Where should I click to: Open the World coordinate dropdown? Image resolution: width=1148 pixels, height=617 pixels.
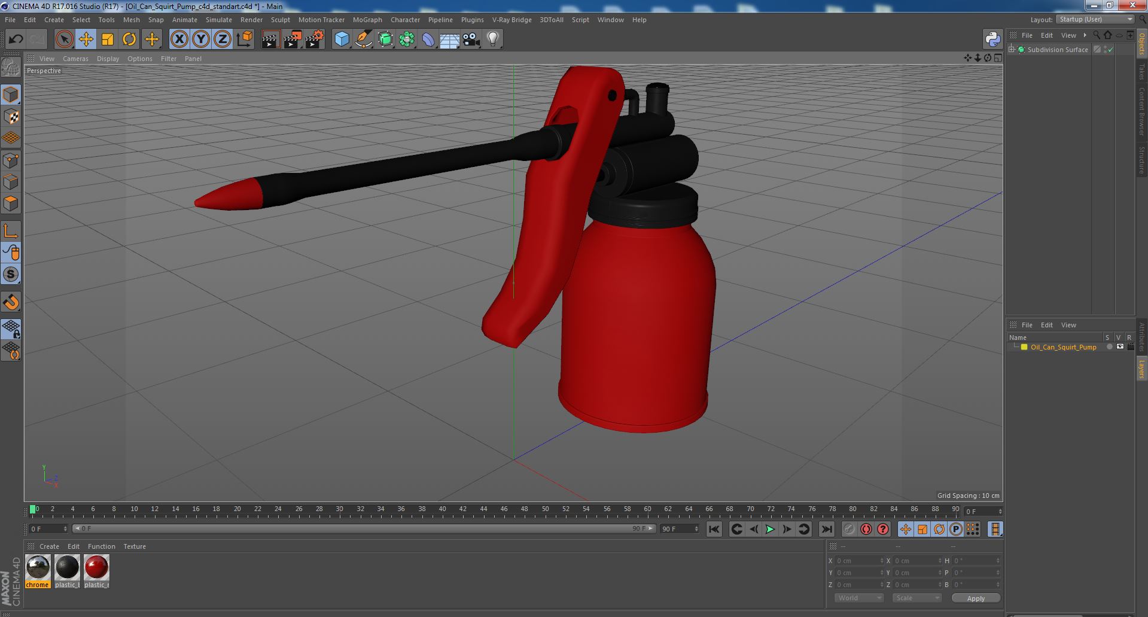pos(859,598)
